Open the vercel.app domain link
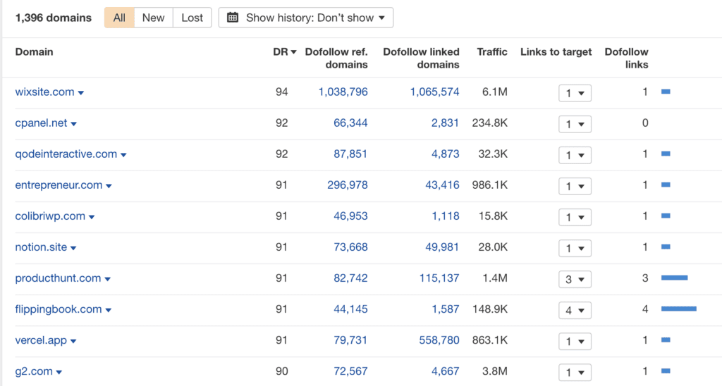The height and width of the screenshot is (386, 722). pos(41,340)
